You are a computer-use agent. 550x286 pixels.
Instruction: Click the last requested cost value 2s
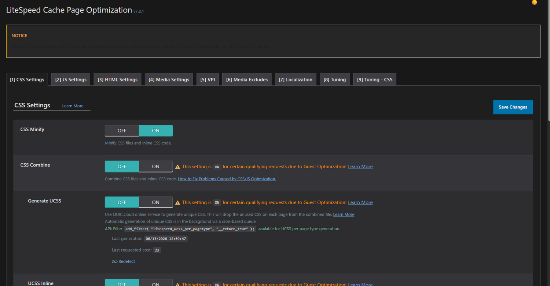pos(157,250)
